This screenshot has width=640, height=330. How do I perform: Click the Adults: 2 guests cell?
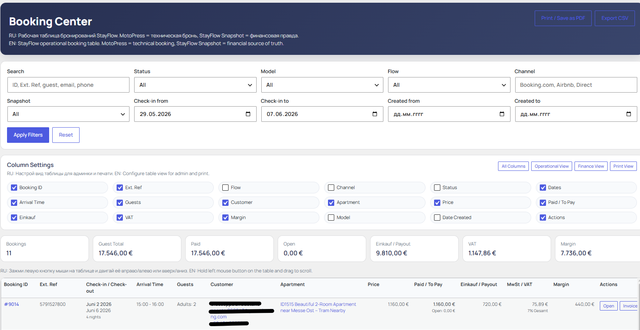pyautogui.click(x=186, y=304)
